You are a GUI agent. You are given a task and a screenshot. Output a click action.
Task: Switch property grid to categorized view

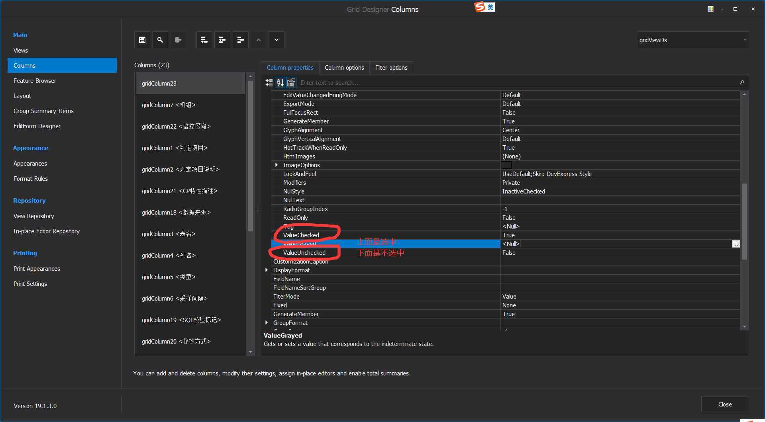pos(269,82)
